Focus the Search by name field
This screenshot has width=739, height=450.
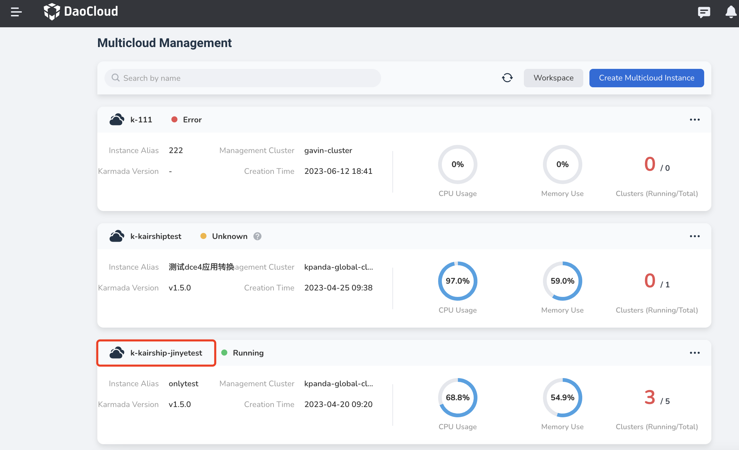243,78
